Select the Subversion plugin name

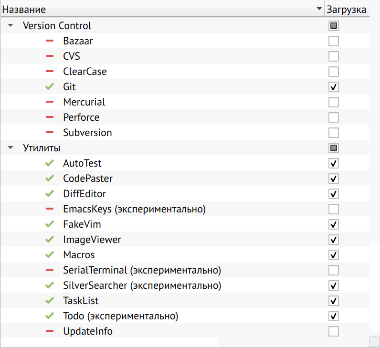(87, 133)
